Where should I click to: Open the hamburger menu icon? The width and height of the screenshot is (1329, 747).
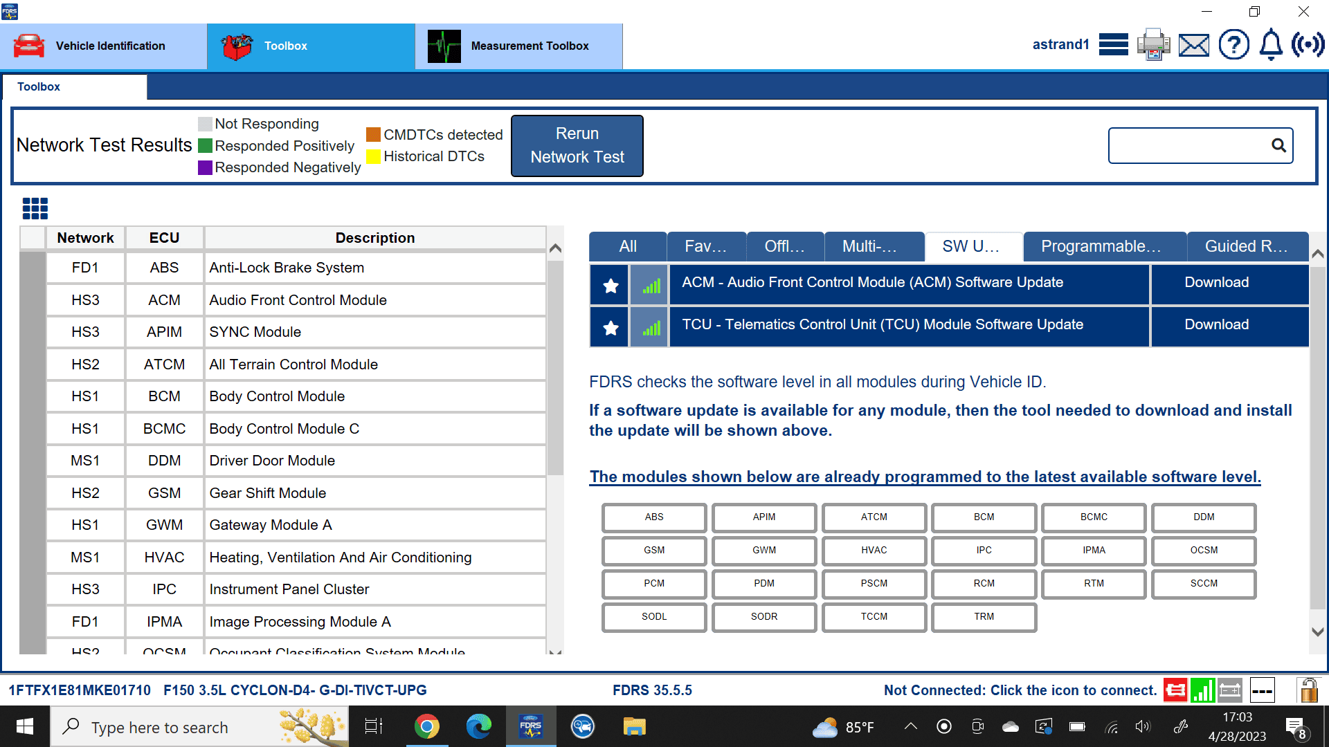click(1113, 45)
